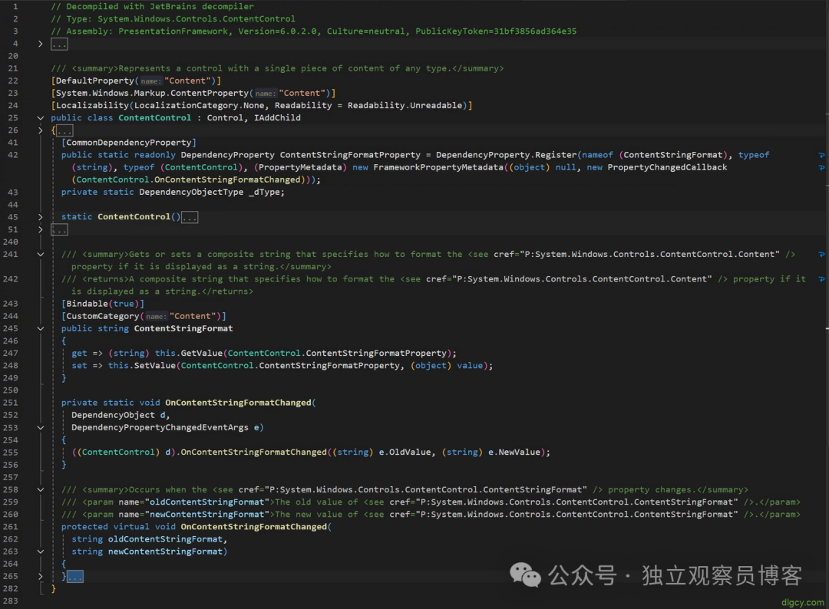Click oldContentStringFormat parameter on line 262
829x609 pixels.
tap(165, 539)
